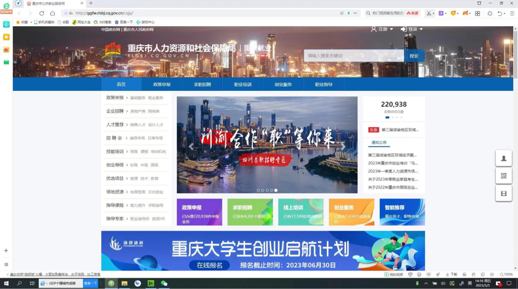Click the undo closed tab icon

click(500, 13)
